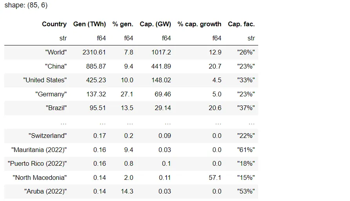Click China's capacity value 441.89
The height and width of the screenshot is (201, 350).
(161, 66)
